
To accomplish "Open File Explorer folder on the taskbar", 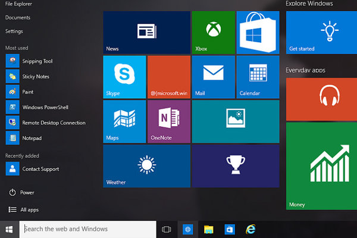I will [209, 229].
